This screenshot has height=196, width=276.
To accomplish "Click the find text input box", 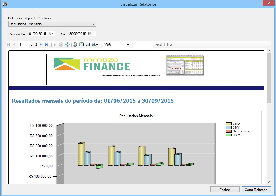I will [x=143, y=45].
